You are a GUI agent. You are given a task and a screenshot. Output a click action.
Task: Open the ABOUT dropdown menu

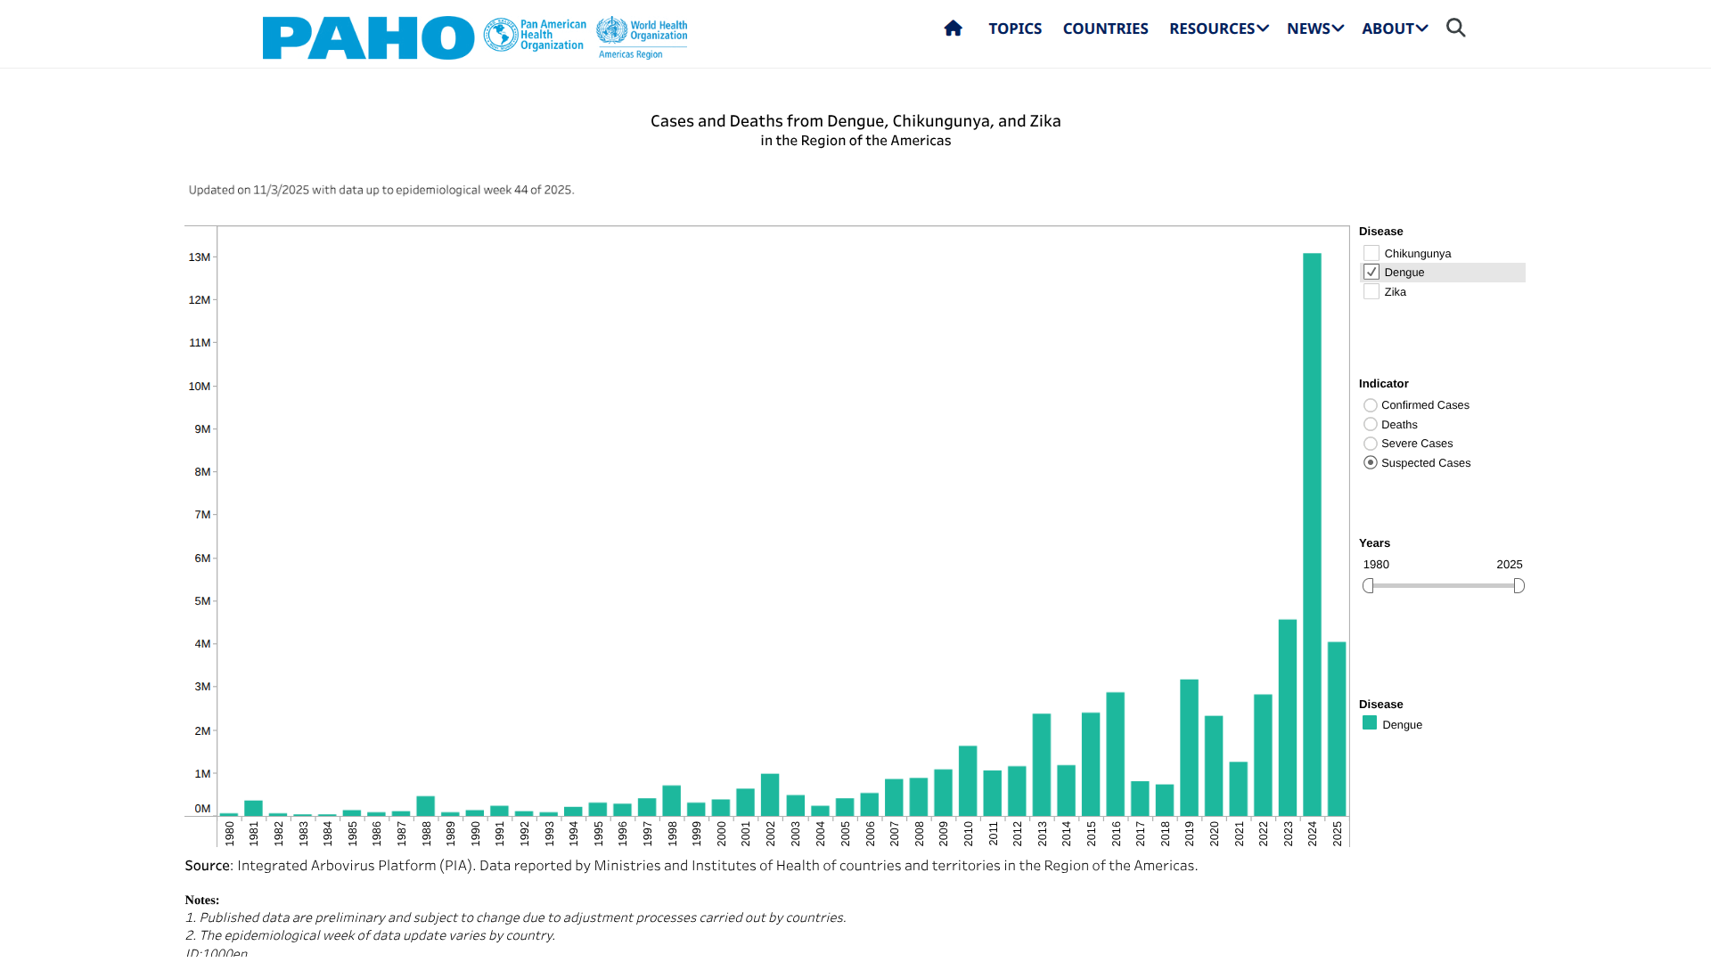pos(1394,29)
